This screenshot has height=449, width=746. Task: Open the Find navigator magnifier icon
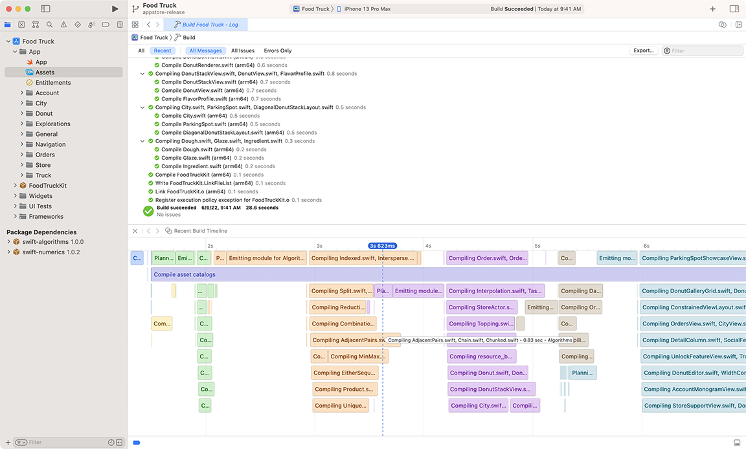(x=49, y=25)
